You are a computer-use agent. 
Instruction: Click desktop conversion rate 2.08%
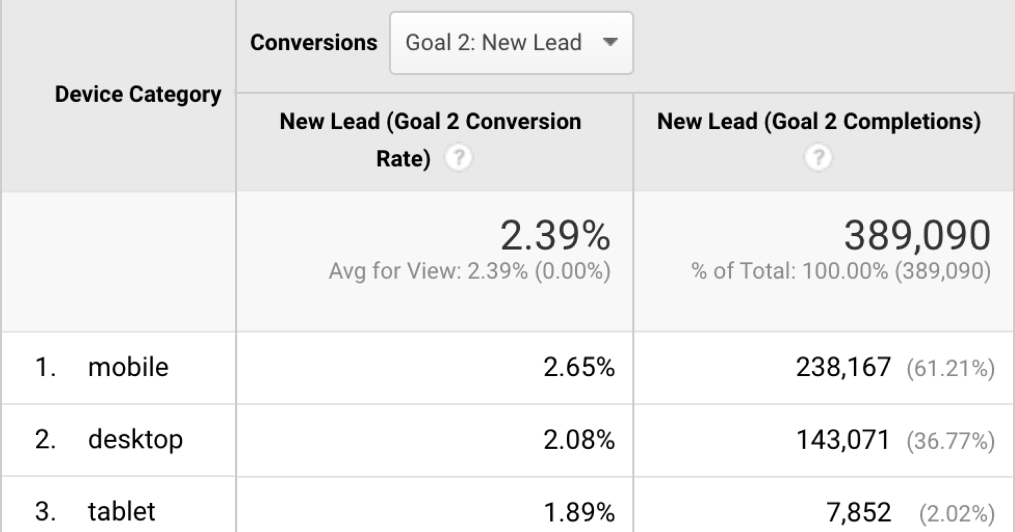pyautogui.click(x=579, y=440)
